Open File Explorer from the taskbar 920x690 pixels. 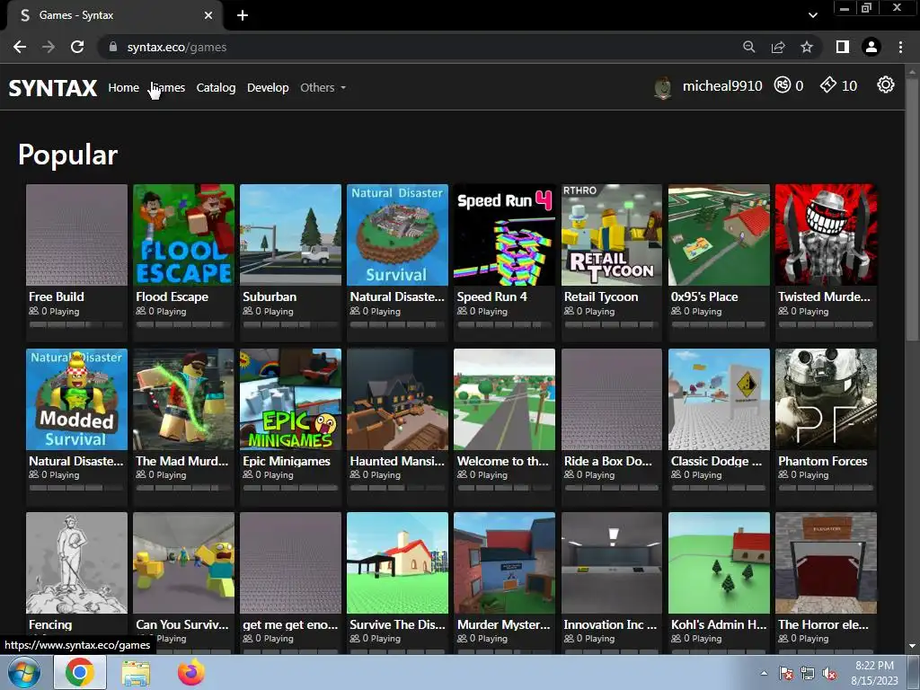[136, 673]
